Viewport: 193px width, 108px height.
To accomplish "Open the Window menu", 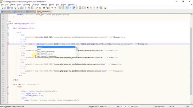I will coord(71,5).
